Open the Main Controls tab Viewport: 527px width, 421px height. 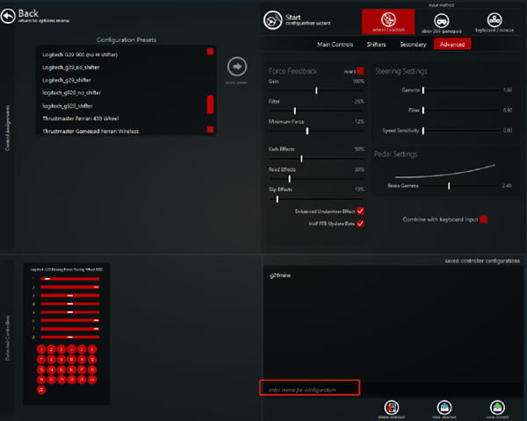pyautogui.click(x=336, y=44)
